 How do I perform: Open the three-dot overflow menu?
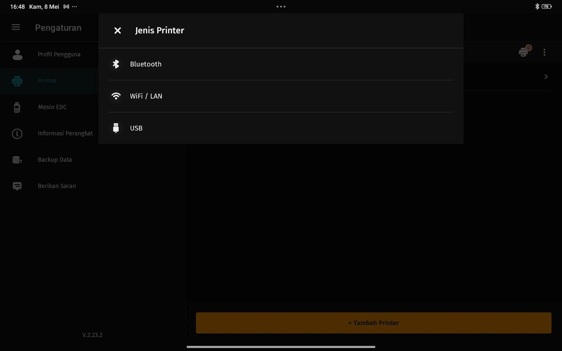[544, 52]
